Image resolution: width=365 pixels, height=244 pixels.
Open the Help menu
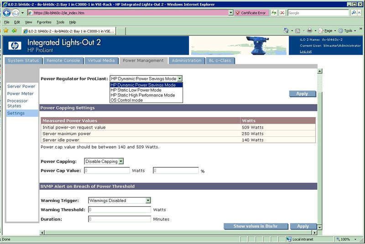73,22
